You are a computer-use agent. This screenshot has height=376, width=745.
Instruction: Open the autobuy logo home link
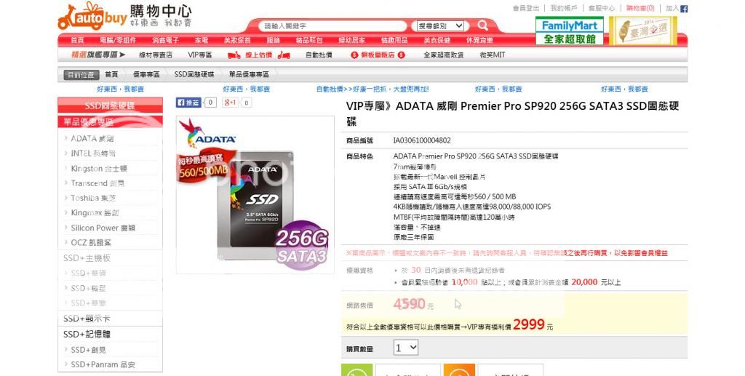point(125,16)
